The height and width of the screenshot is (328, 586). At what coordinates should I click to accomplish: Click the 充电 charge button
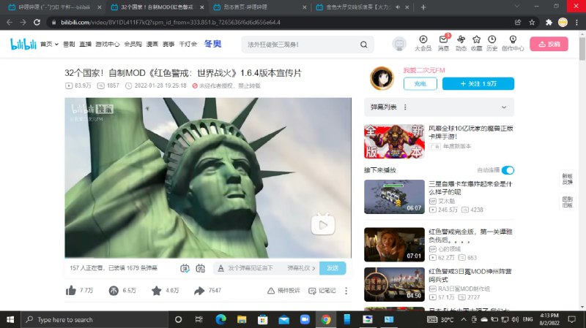tap(420, 83)
